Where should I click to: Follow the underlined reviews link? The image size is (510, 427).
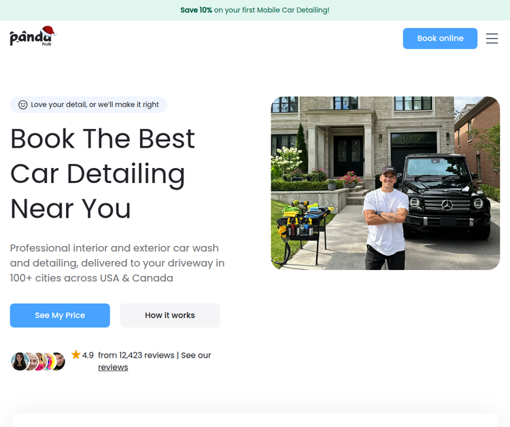click(x=113, y=367)
